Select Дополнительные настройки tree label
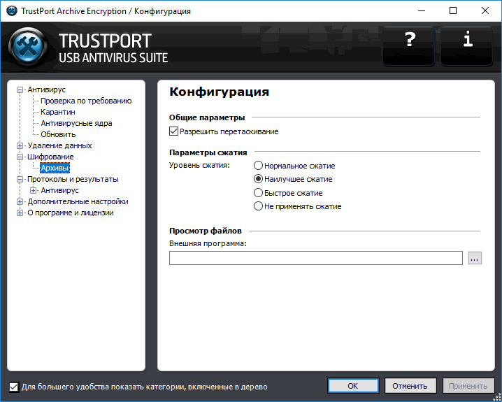502x402 pixels. point(78,201)
